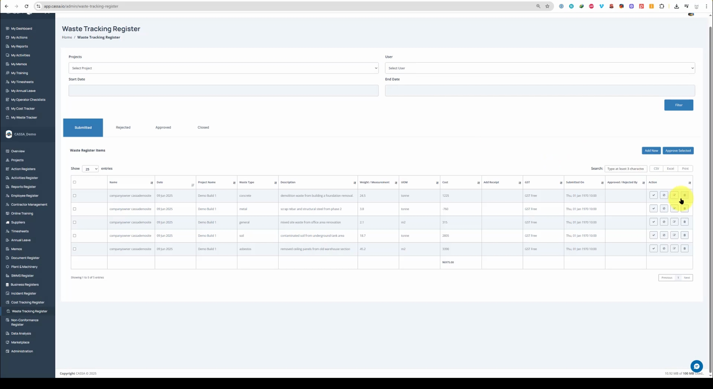
Task: Click the edit icon for the soil row
Action: pos(674,235)
